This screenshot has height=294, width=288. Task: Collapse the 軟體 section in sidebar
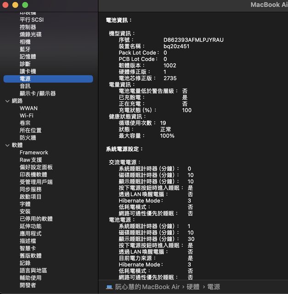click(x=7, y=145)
